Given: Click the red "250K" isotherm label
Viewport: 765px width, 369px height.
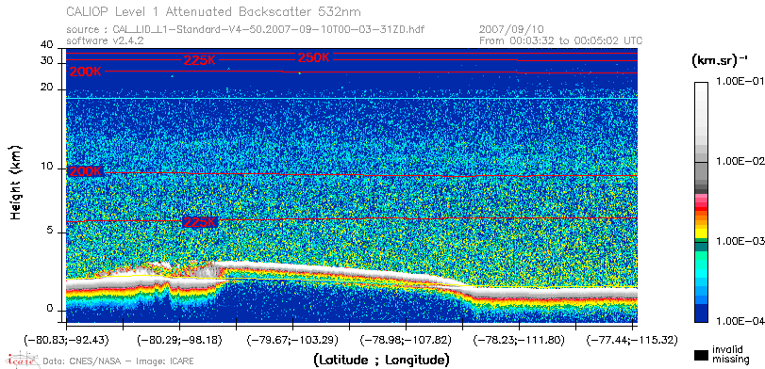Looking at the screenshot, I should (x=314, y=58).
